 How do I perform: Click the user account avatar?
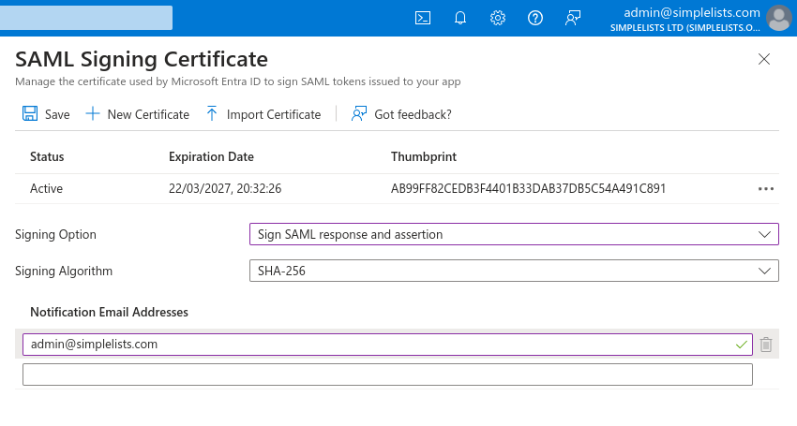[x=778, y=19]
